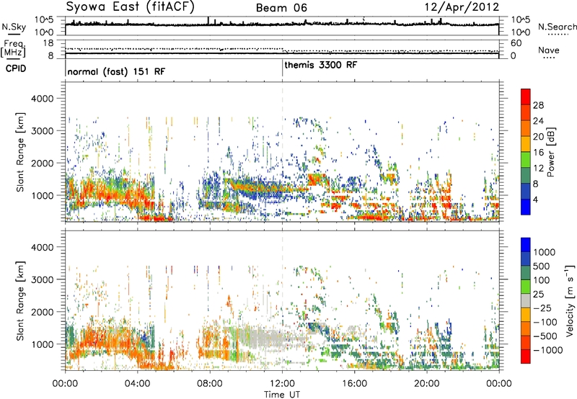Click the '24' label on Power colorbar
Image resolution: width=577 pixels, height=399 pixels.
point(538,121)
